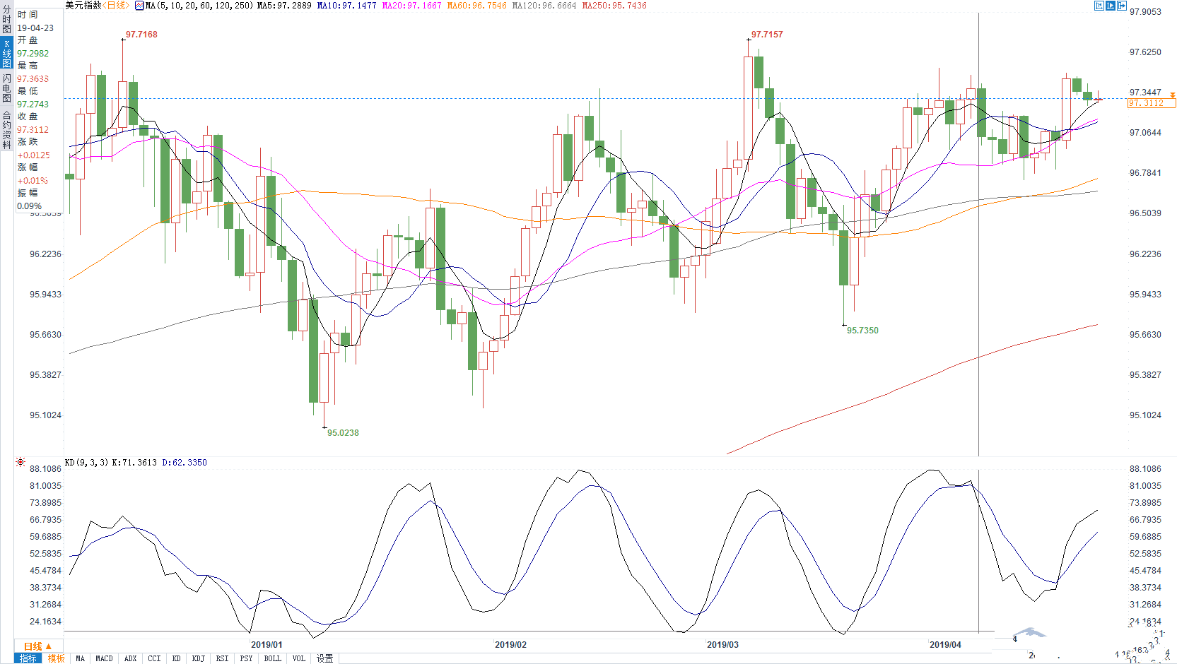Apply the KDJ indicator
The image size is (1177, 664).
199,658
